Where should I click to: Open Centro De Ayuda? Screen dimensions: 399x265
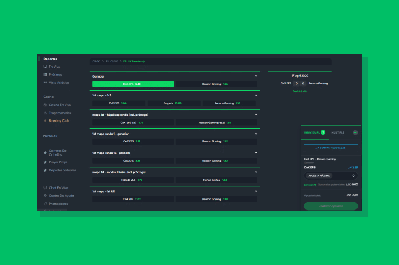click(61, 196)
